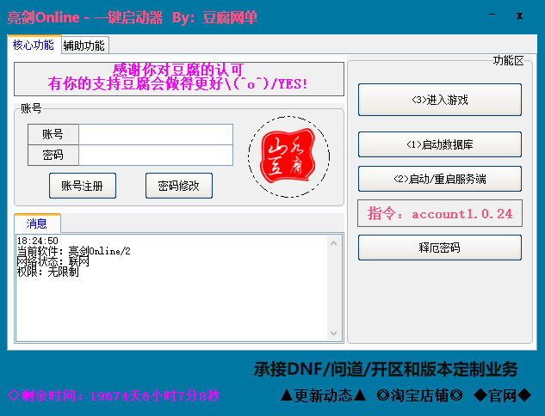Viewport: 545px width, 416px height.
Task: Click the 密码 input field
Action: (156, 155)
